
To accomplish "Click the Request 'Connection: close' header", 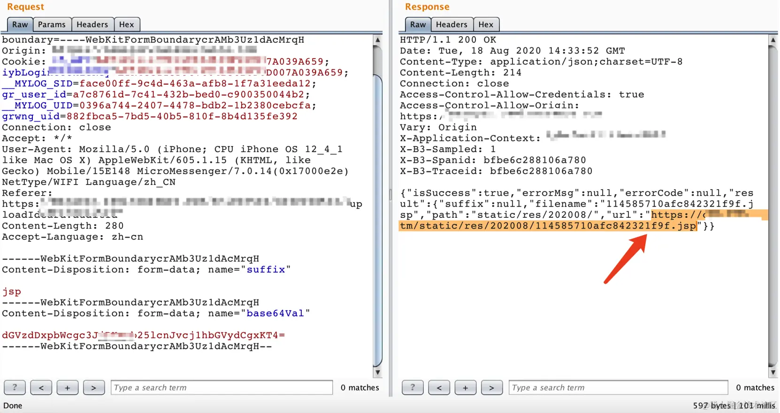I will click(56, 127).
